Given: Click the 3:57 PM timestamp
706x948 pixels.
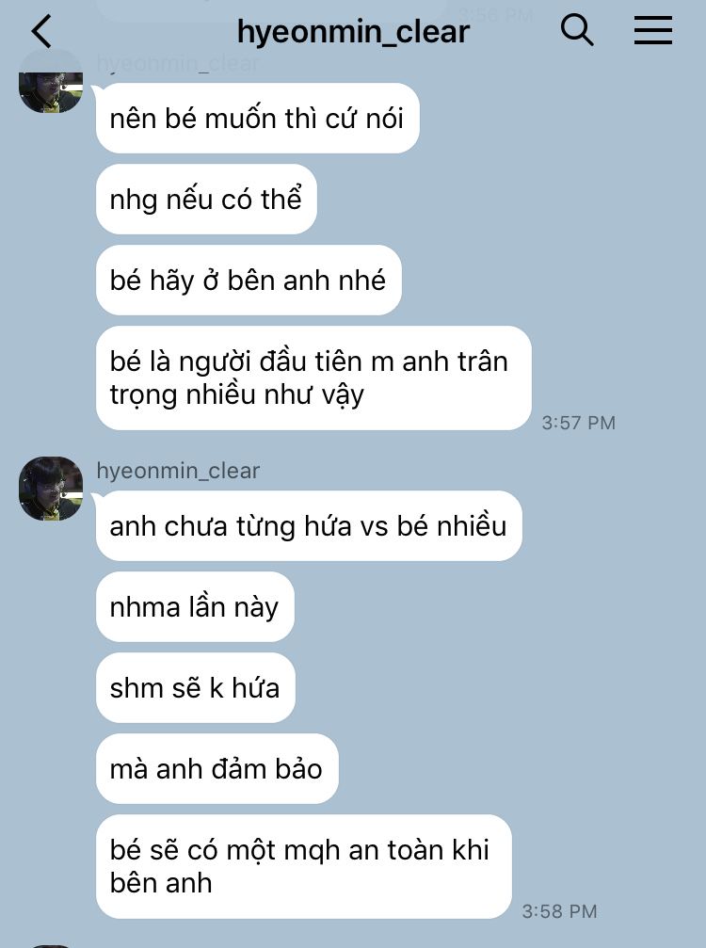Looking at the screenshot, I should pyautogui.click(x=579, y=423).
